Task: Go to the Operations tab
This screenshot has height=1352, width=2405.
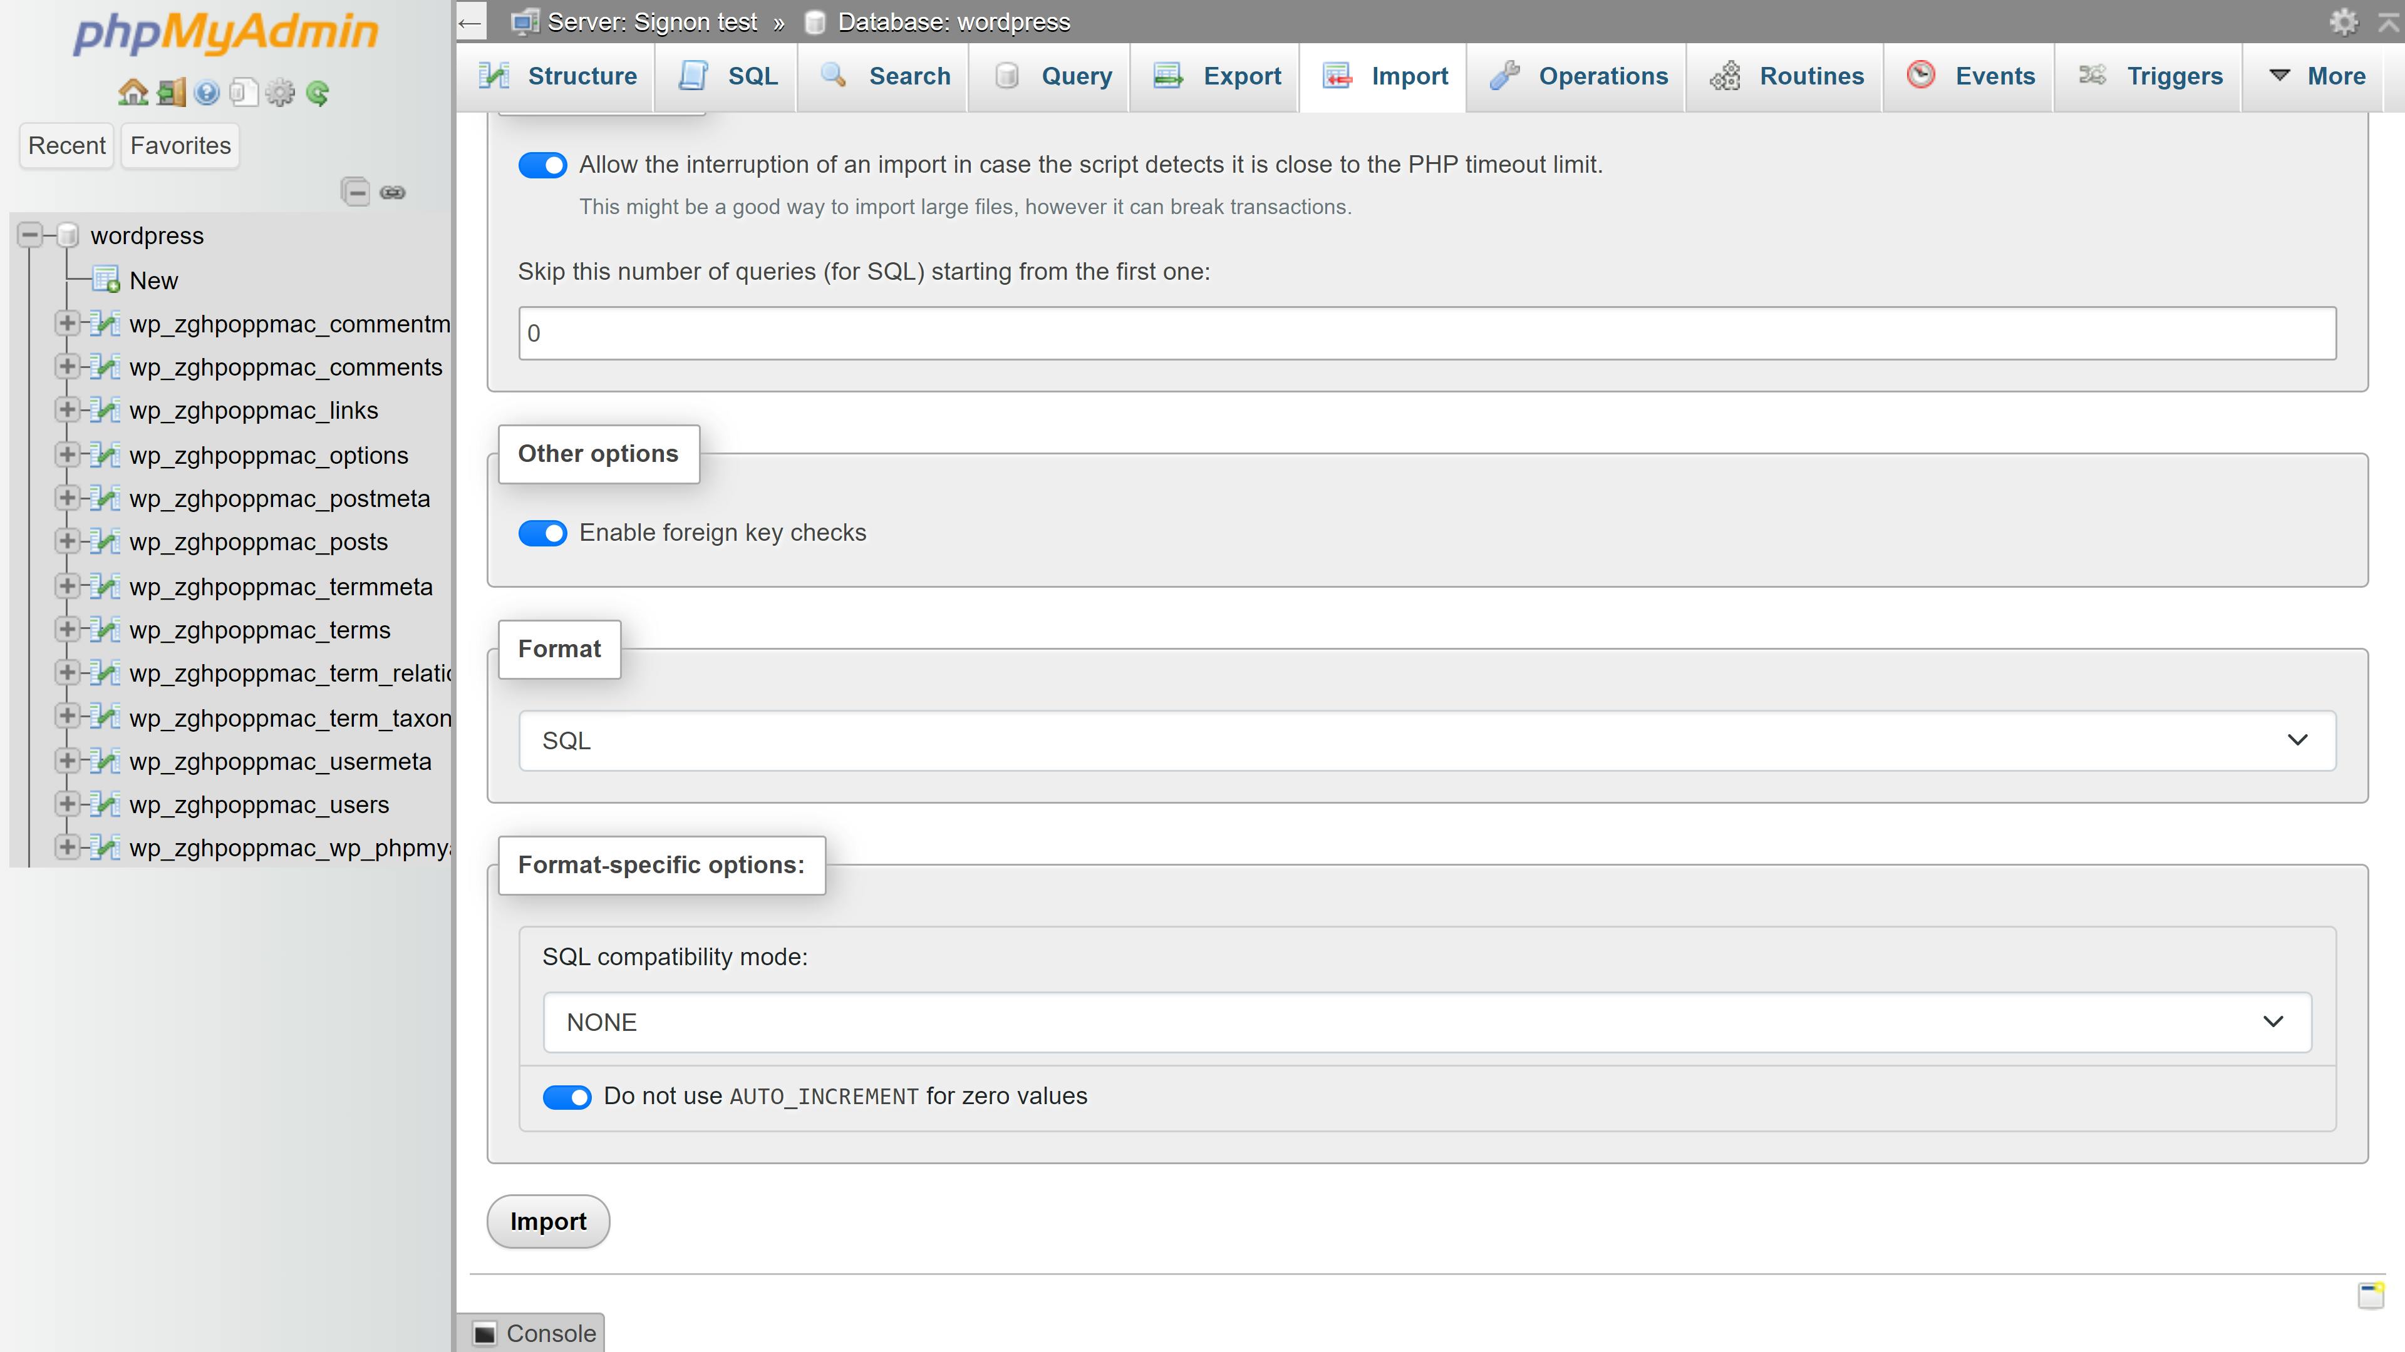Action: (1577, 76)
